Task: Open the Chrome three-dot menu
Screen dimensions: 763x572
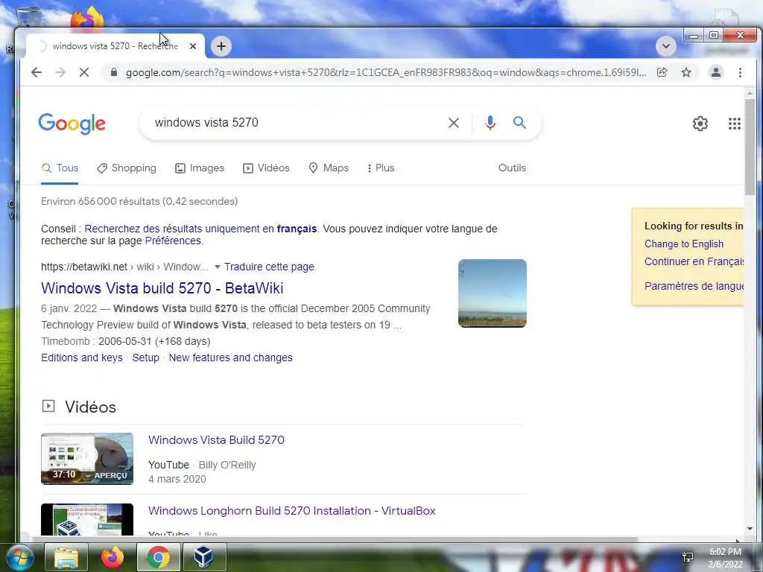Action: pyautogui.click(x=740, y=72)
